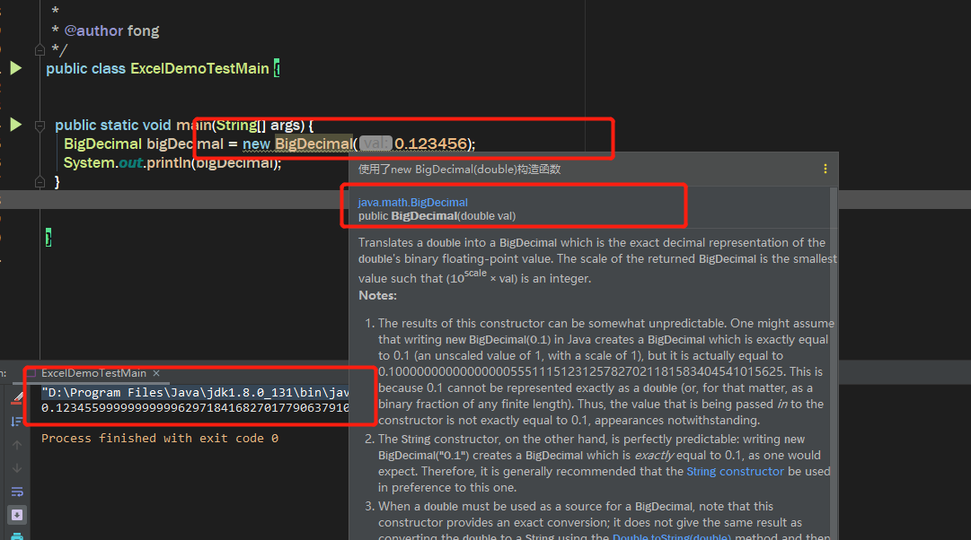Run the ExcelDemoTestMain class from gutter
The image size is (971, 540).
point(16,68)
